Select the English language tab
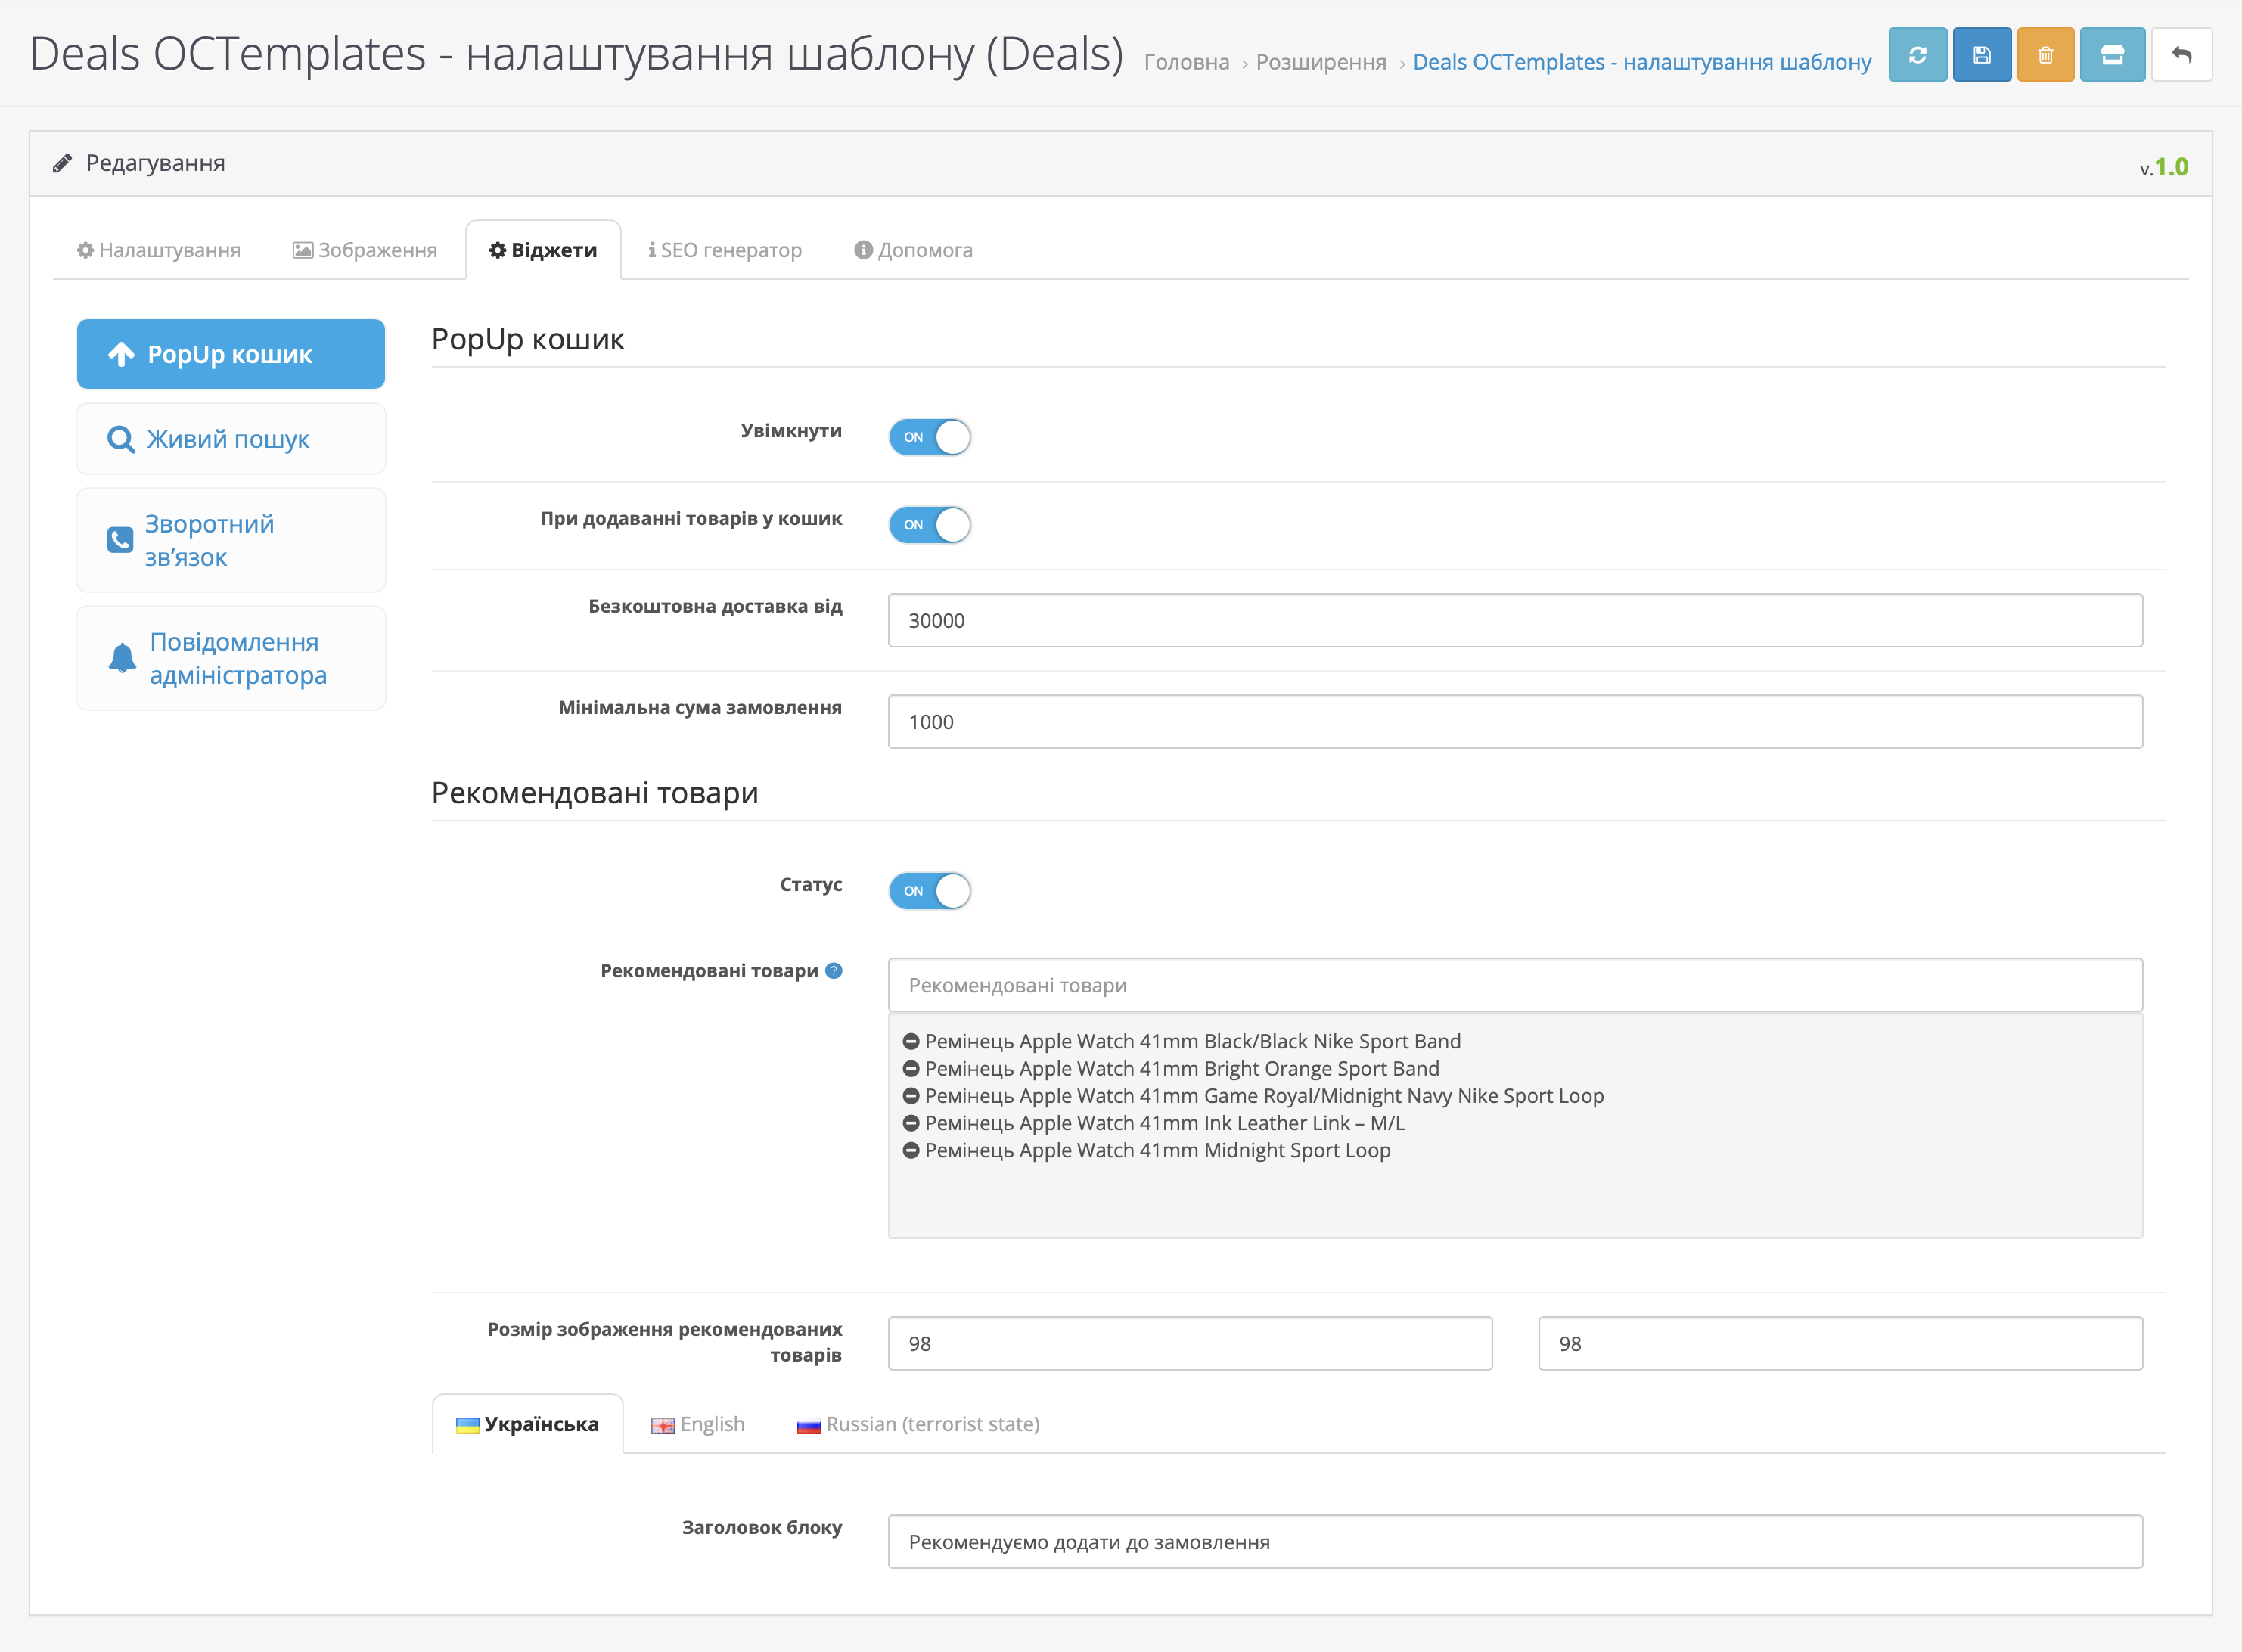The width and height of the screenshot is (2242, 1652). (x=698, y=1424)
